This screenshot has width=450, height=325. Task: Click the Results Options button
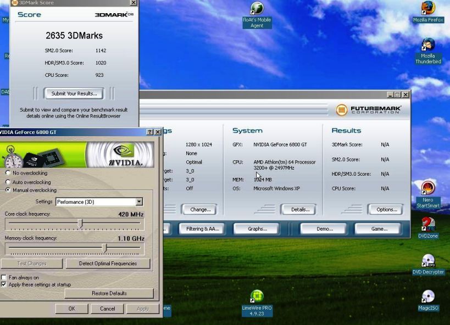pos(386,209)
